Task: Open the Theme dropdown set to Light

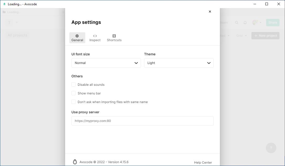Action: (x=179, y=63)
